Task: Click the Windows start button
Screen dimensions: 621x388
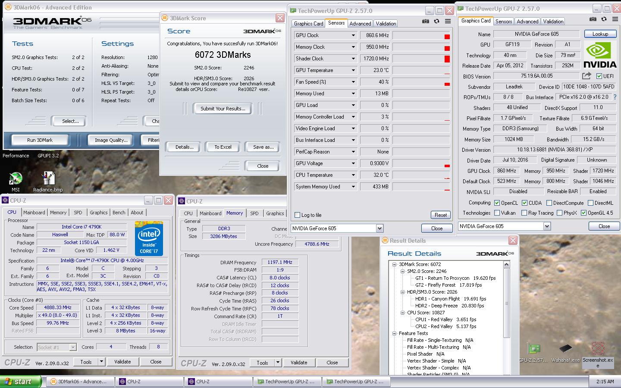Action: pos(21,382)
